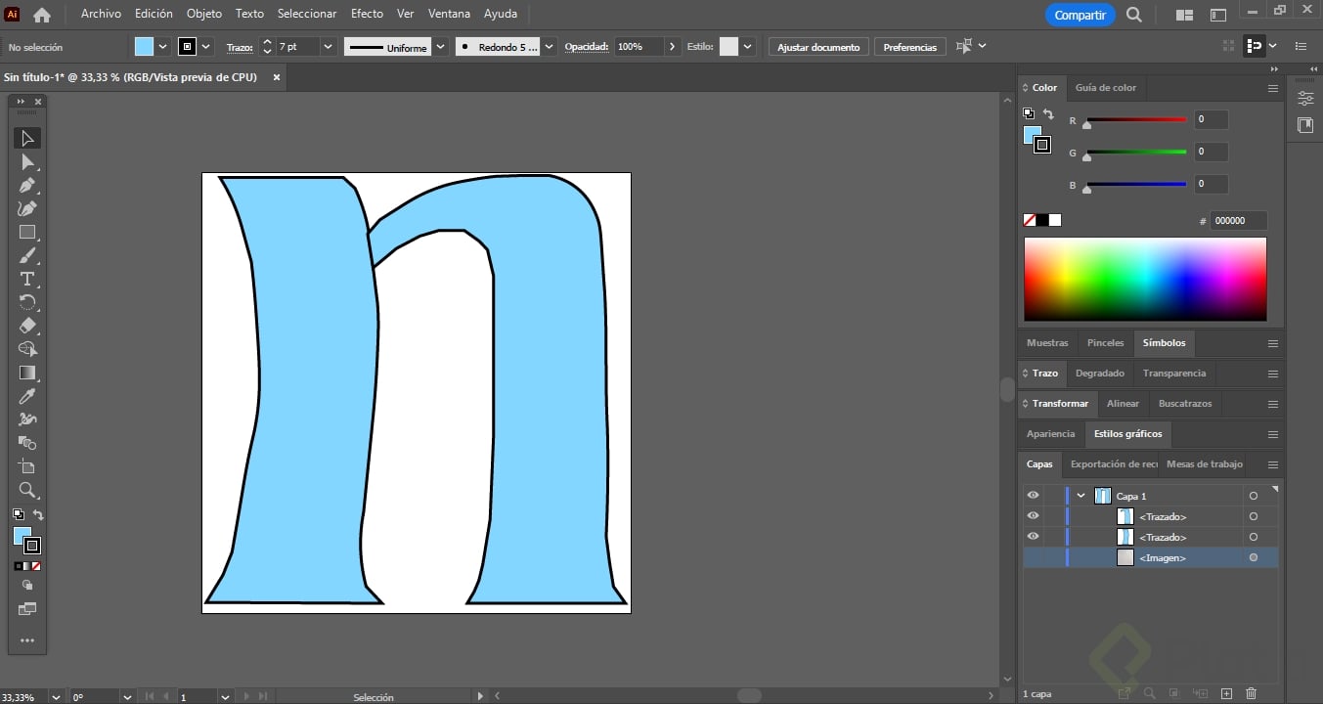The width and height of the screenshot is (1323, 704).
Task: Hide the Capa 1 layer
Action: click(x=1033, y=496)
